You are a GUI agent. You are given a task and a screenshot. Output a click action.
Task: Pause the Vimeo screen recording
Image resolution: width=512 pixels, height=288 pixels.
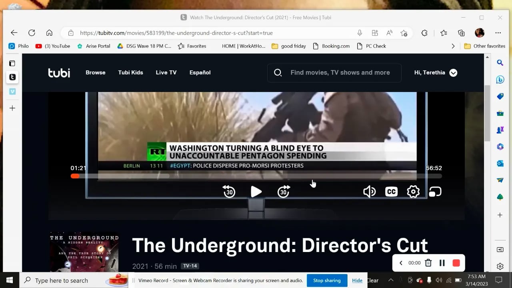tap(442, 263)
